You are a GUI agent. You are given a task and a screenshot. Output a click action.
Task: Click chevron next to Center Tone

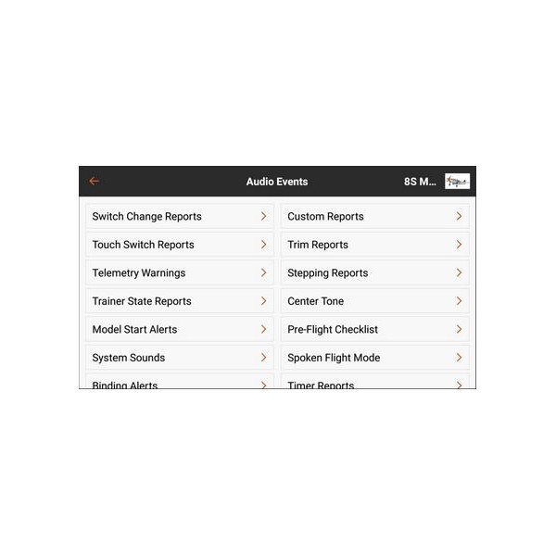(459, 301)
